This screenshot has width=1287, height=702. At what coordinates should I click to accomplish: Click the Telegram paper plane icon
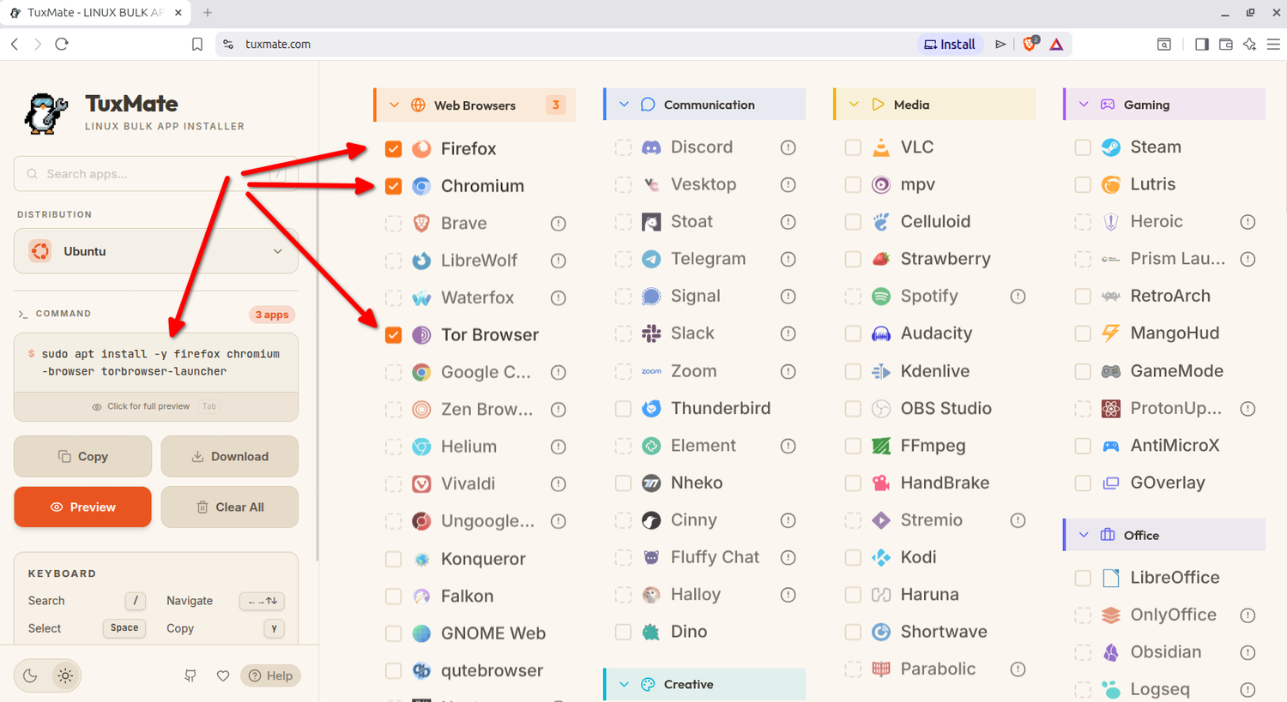click(x=651, y=259)
